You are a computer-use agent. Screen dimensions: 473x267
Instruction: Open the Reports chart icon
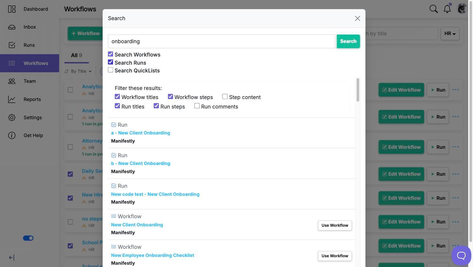point(12,99)
